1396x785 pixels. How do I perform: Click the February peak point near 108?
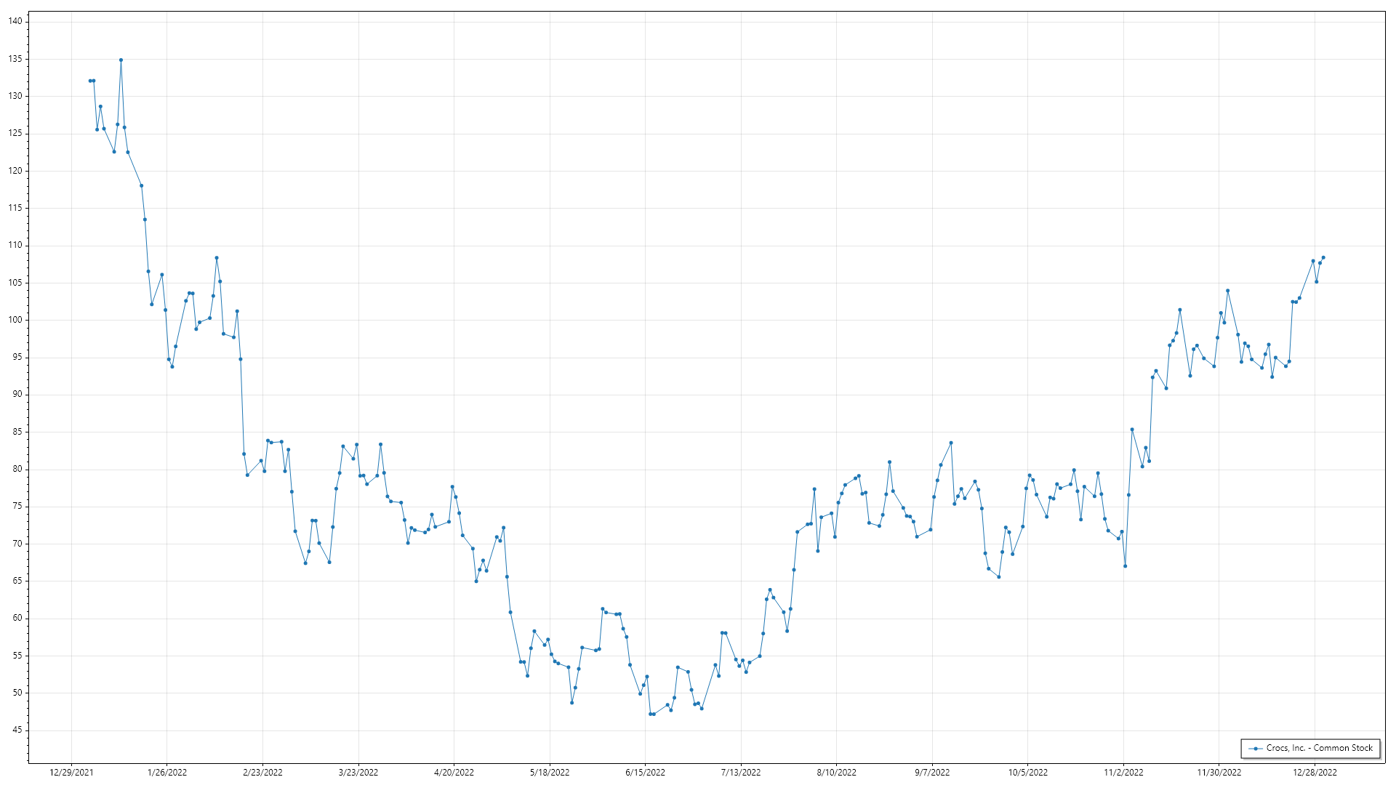point(217,258)
